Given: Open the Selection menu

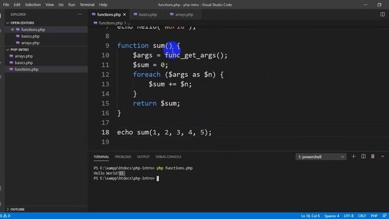Looking at the screenshot, I should click(x=33, y=5).
